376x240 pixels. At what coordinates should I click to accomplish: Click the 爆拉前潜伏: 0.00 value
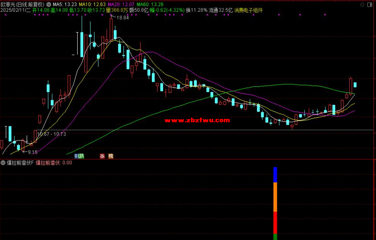tap(54, 163)
